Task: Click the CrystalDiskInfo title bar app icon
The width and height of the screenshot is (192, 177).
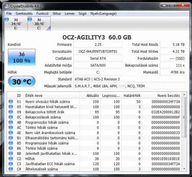Action: pyautogui.click(x=7, y=6)
